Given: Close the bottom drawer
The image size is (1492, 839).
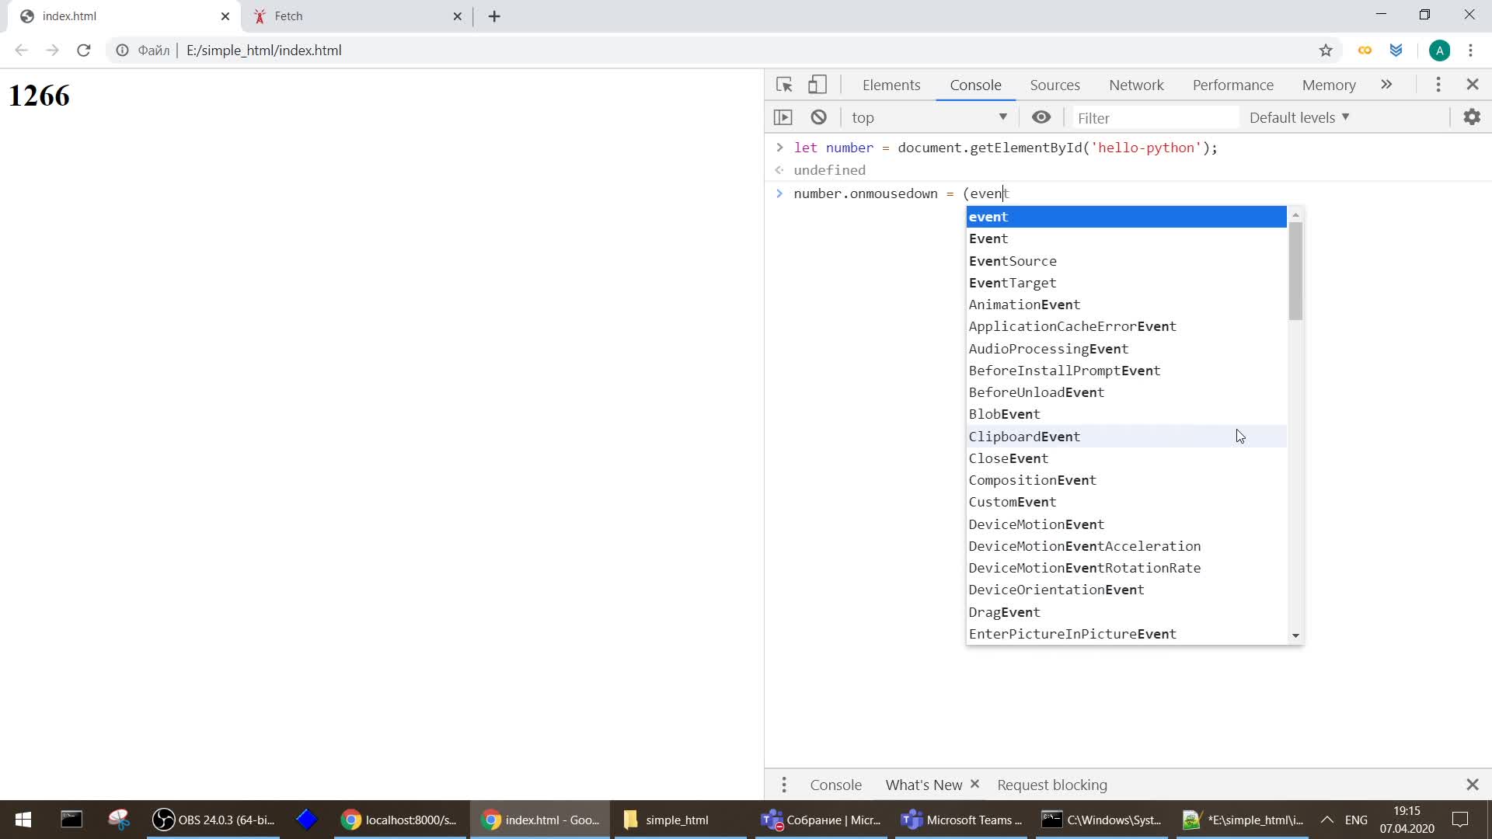Looking at the screenshot, I should pyautogui.click(x=1472, y=785).
